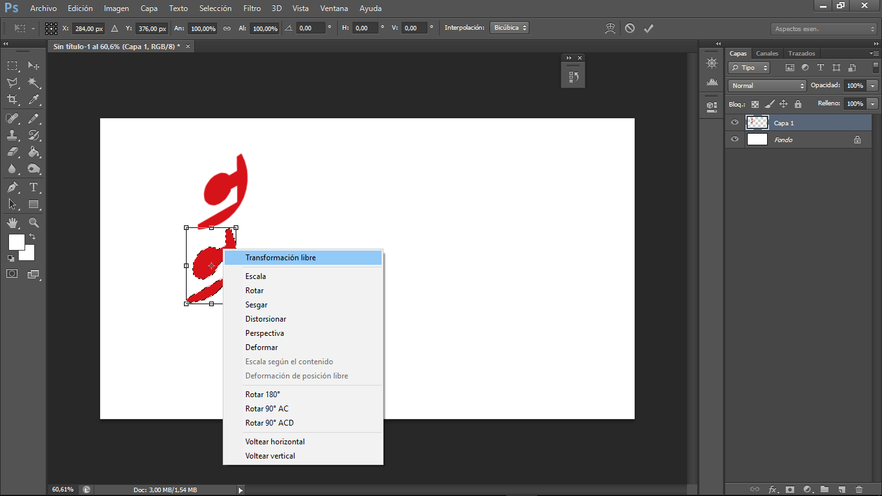Hide the Fondo layer visibility
Viewport: 882px width, 496px height.
pos(735,139)
